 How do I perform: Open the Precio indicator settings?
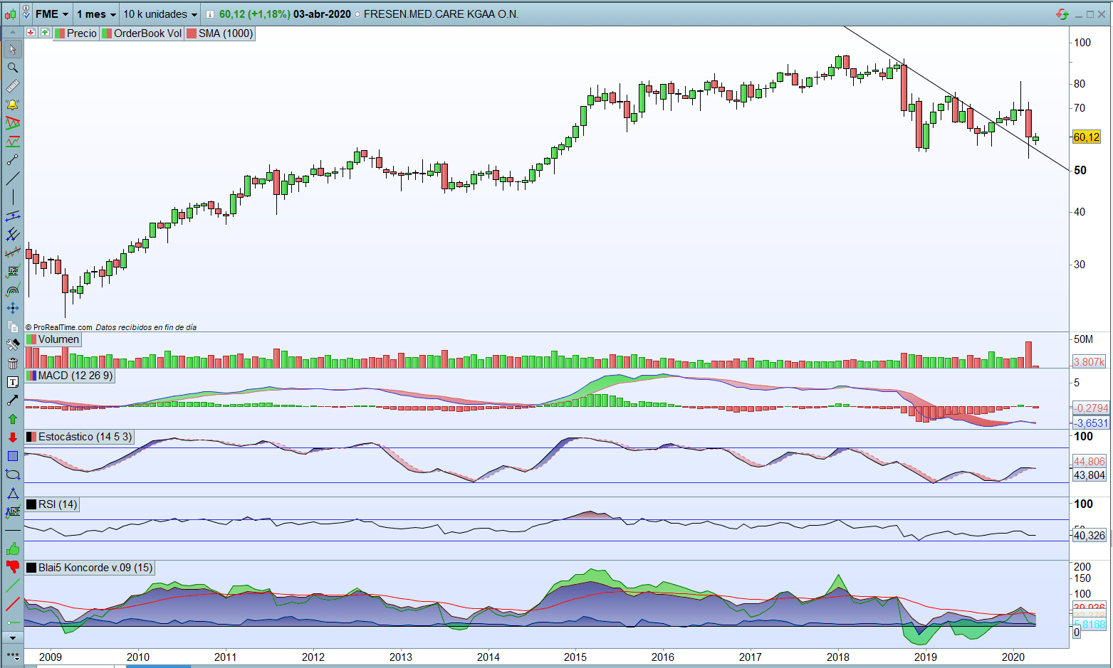coord(76,33)
